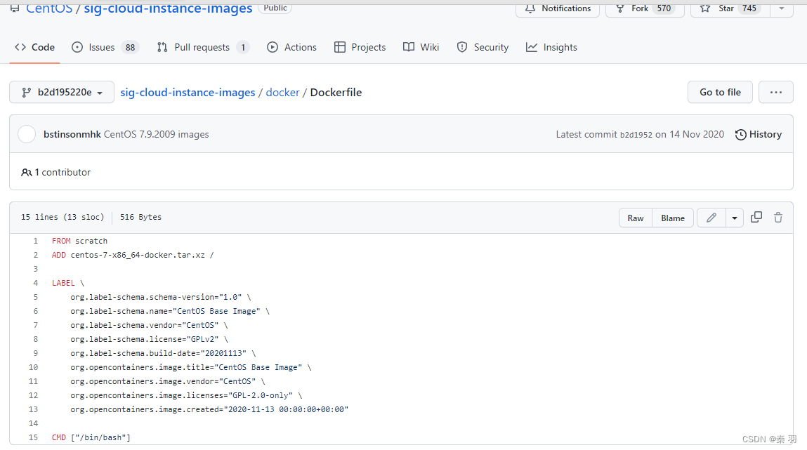This screenshot has height=450, width=807.
Task: Click the license="GPLv2" line
Action: point(150,339)
